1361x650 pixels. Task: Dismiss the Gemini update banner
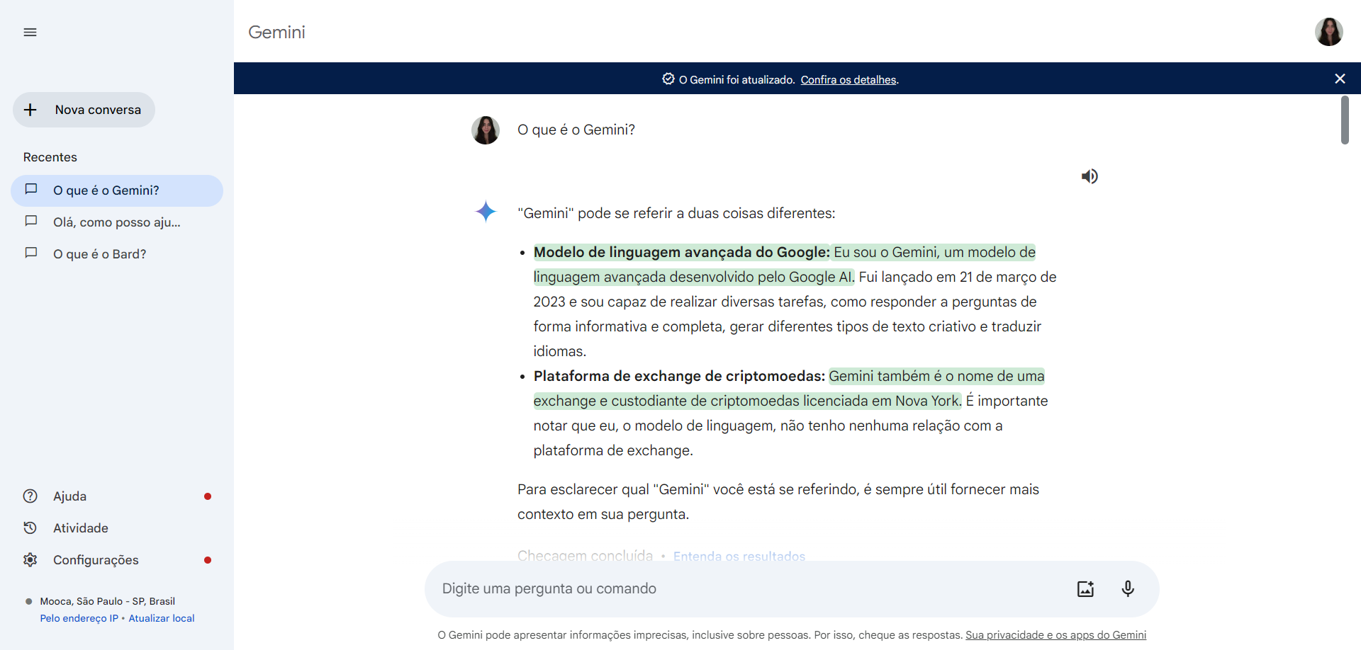1340,79
